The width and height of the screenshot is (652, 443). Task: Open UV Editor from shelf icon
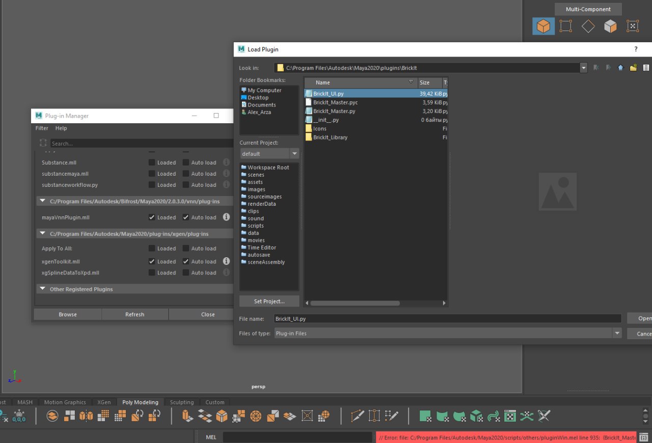coord(510,416)
